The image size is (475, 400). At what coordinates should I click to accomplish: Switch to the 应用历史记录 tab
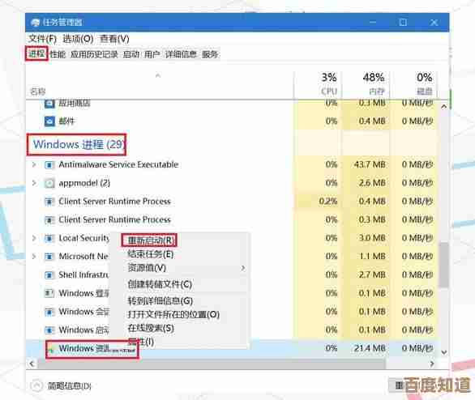[94, 54]
